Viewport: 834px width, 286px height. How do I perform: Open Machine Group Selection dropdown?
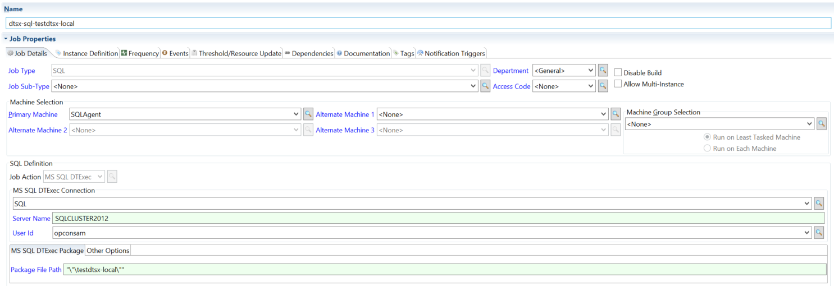coord(809,124)
